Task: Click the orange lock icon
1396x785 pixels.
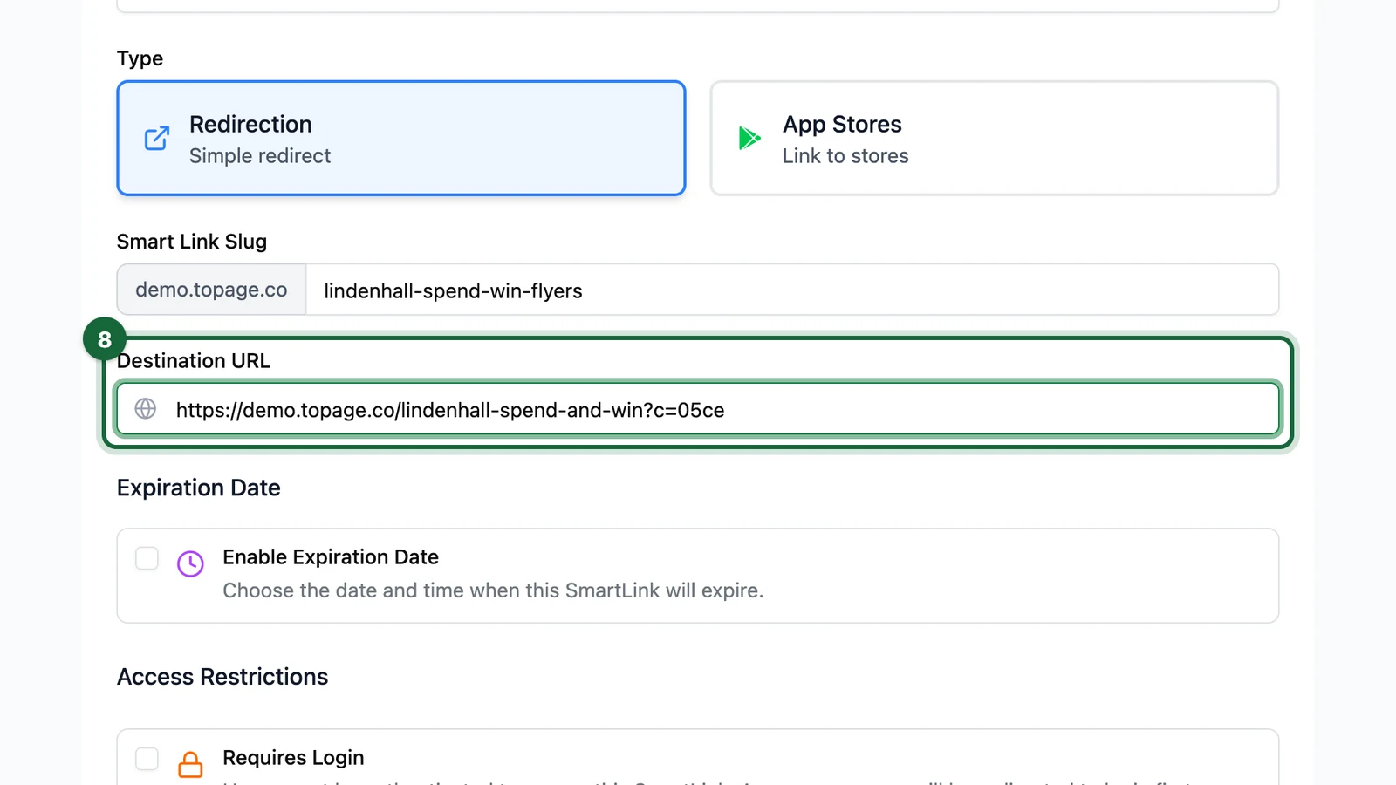Action: click(190, 764)
